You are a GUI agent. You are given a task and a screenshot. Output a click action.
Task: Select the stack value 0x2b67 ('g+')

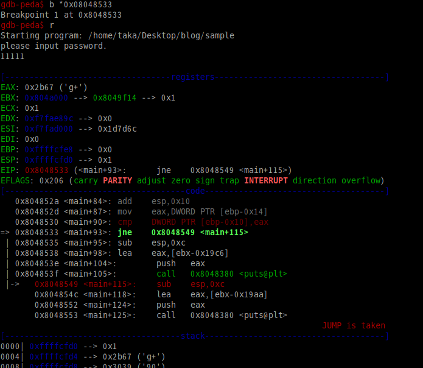coord(134,356)
